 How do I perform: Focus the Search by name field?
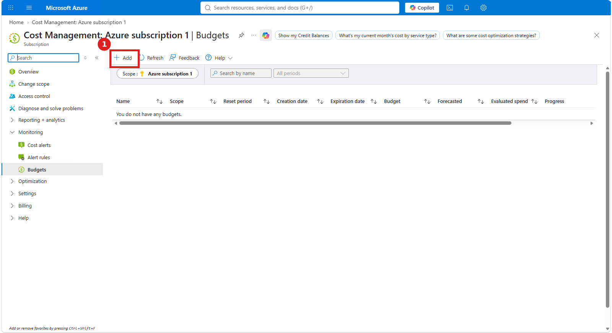241,73
